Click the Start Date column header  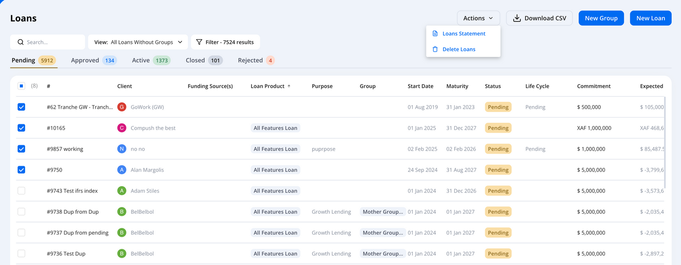(421, 86)
